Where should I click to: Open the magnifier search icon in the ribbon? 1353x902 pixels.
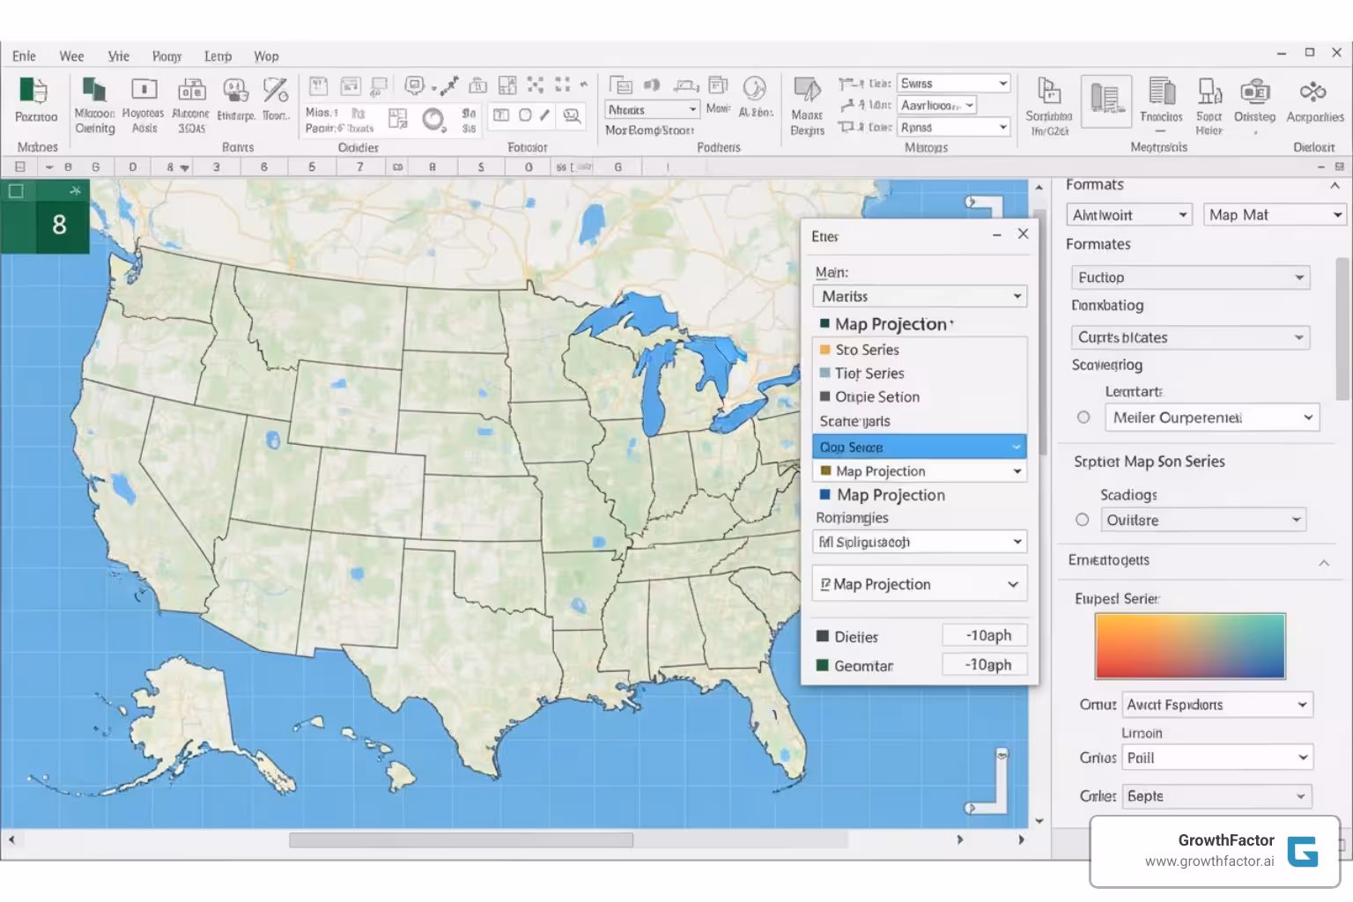pyautogui.click(x=572, y=115)
